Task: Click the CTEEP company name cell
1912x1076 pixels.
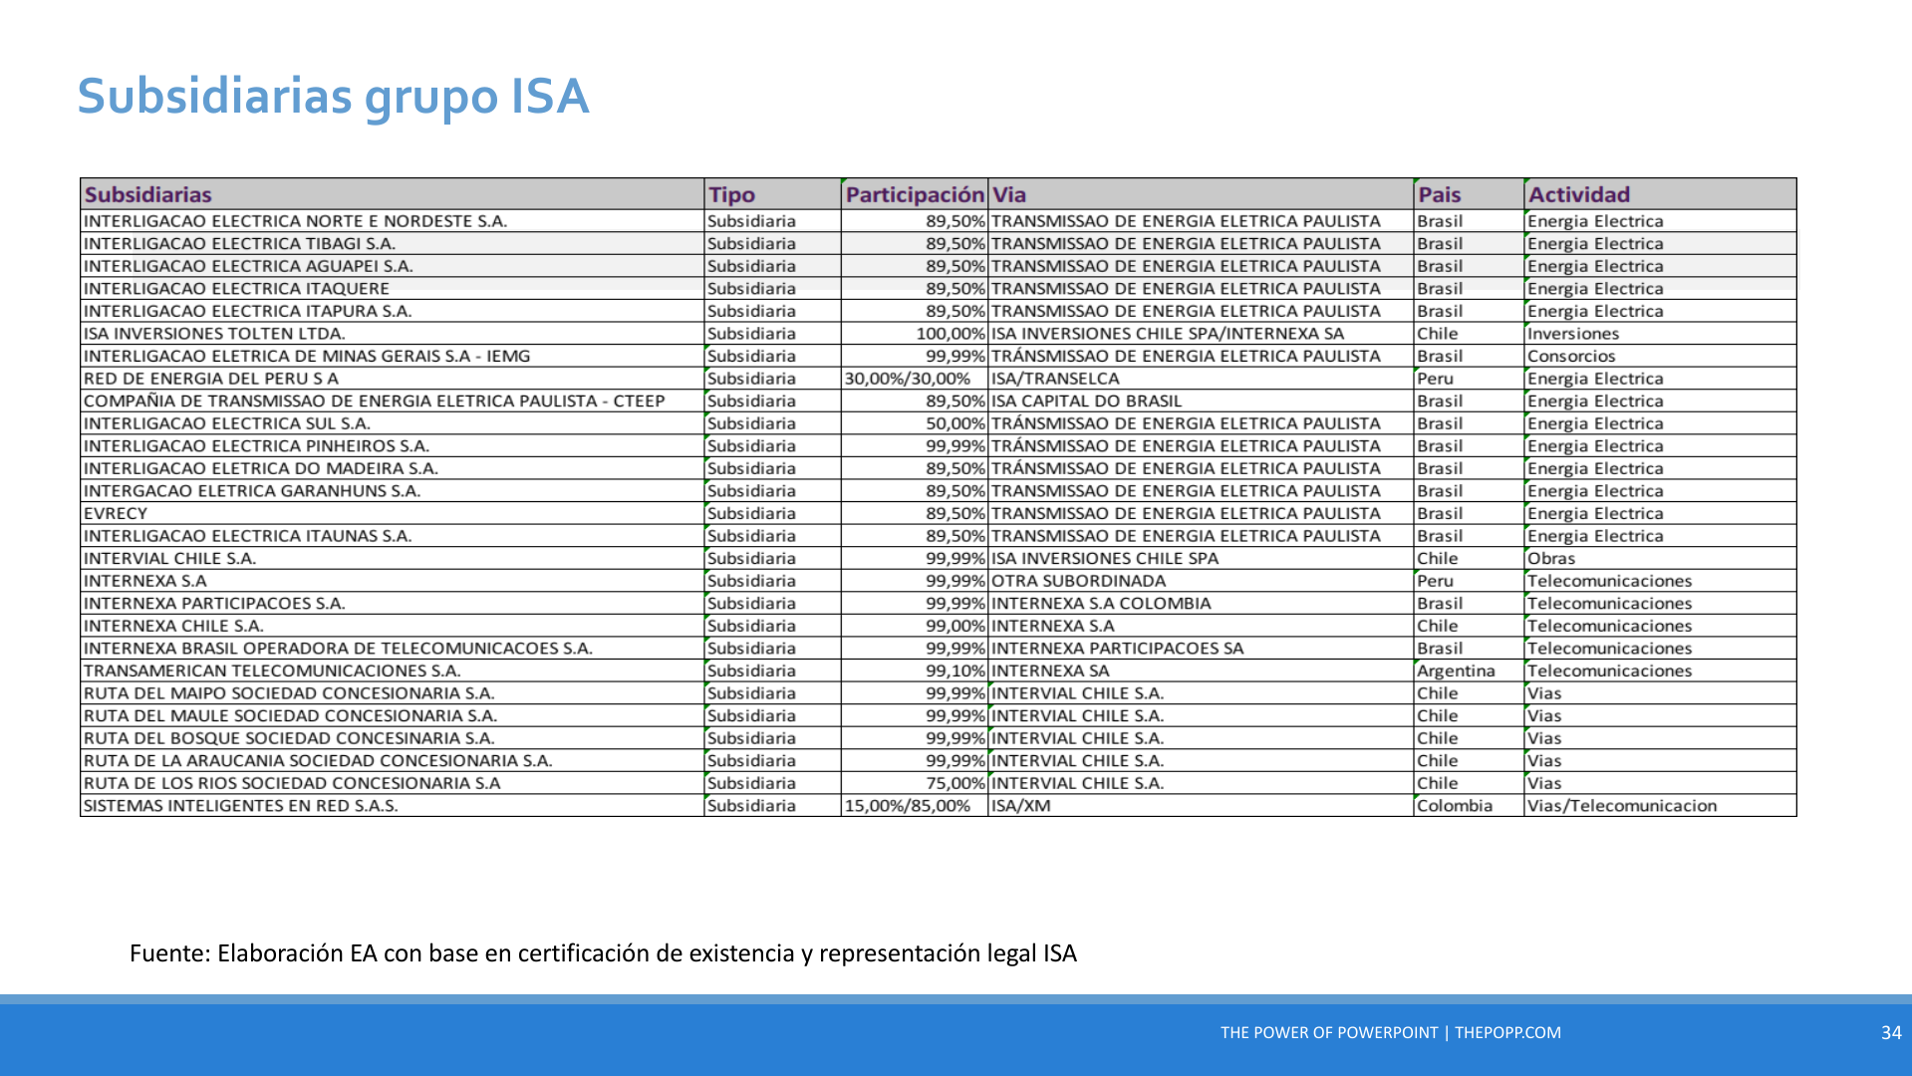Action: (x=393, y=402)
